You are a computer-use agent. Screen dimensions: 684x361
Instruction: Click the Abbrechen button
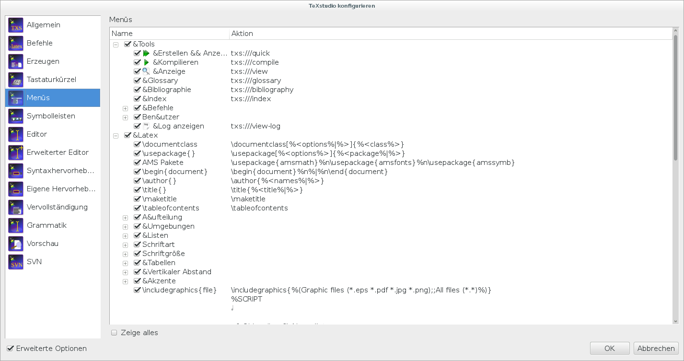click(x=656, y=349)
